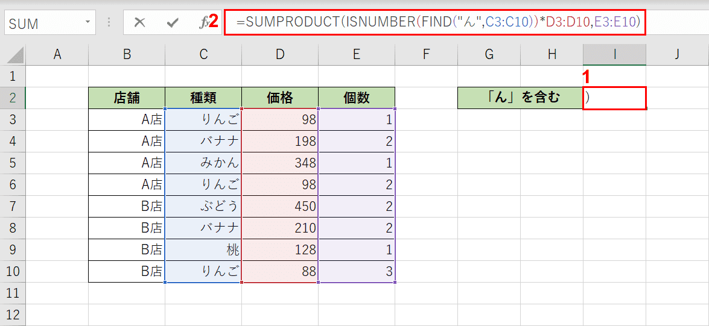Select the A店 cell in row 3

pyautogui.click(x=127, y=120)
